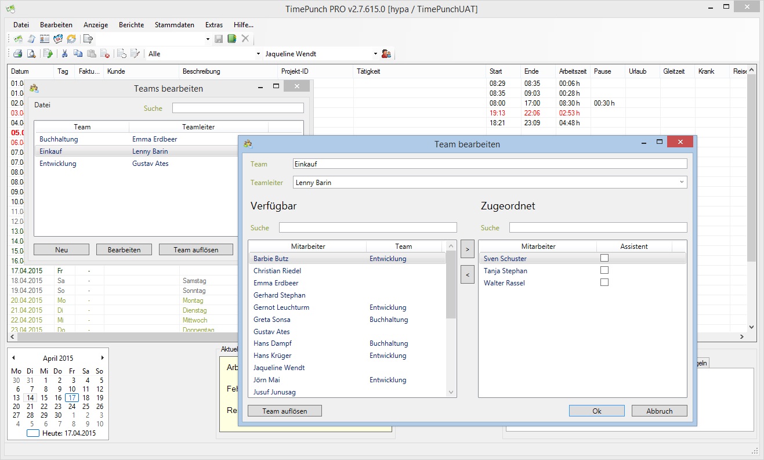This screenshot has height=460, width=764.
Task: Click the < remove employee button
Action: coord(467,275)
